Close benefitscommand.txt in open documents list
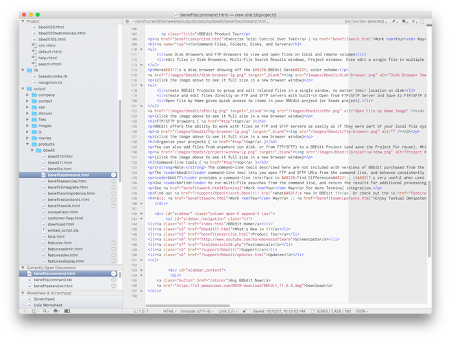The image size is (451, 341). pyautogui.click(x=113, y=279)
